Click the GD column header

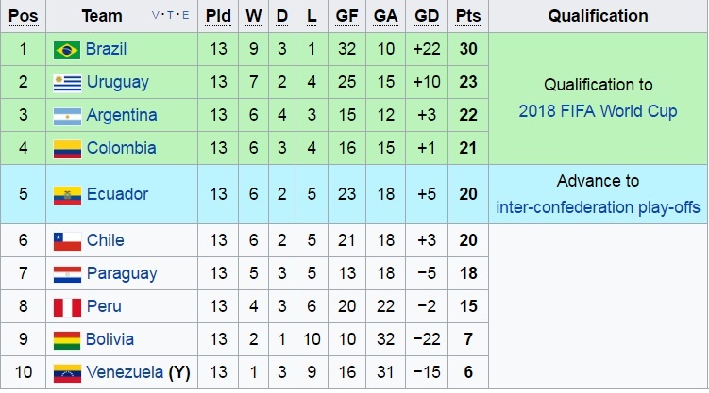click(x=427, y=16)
